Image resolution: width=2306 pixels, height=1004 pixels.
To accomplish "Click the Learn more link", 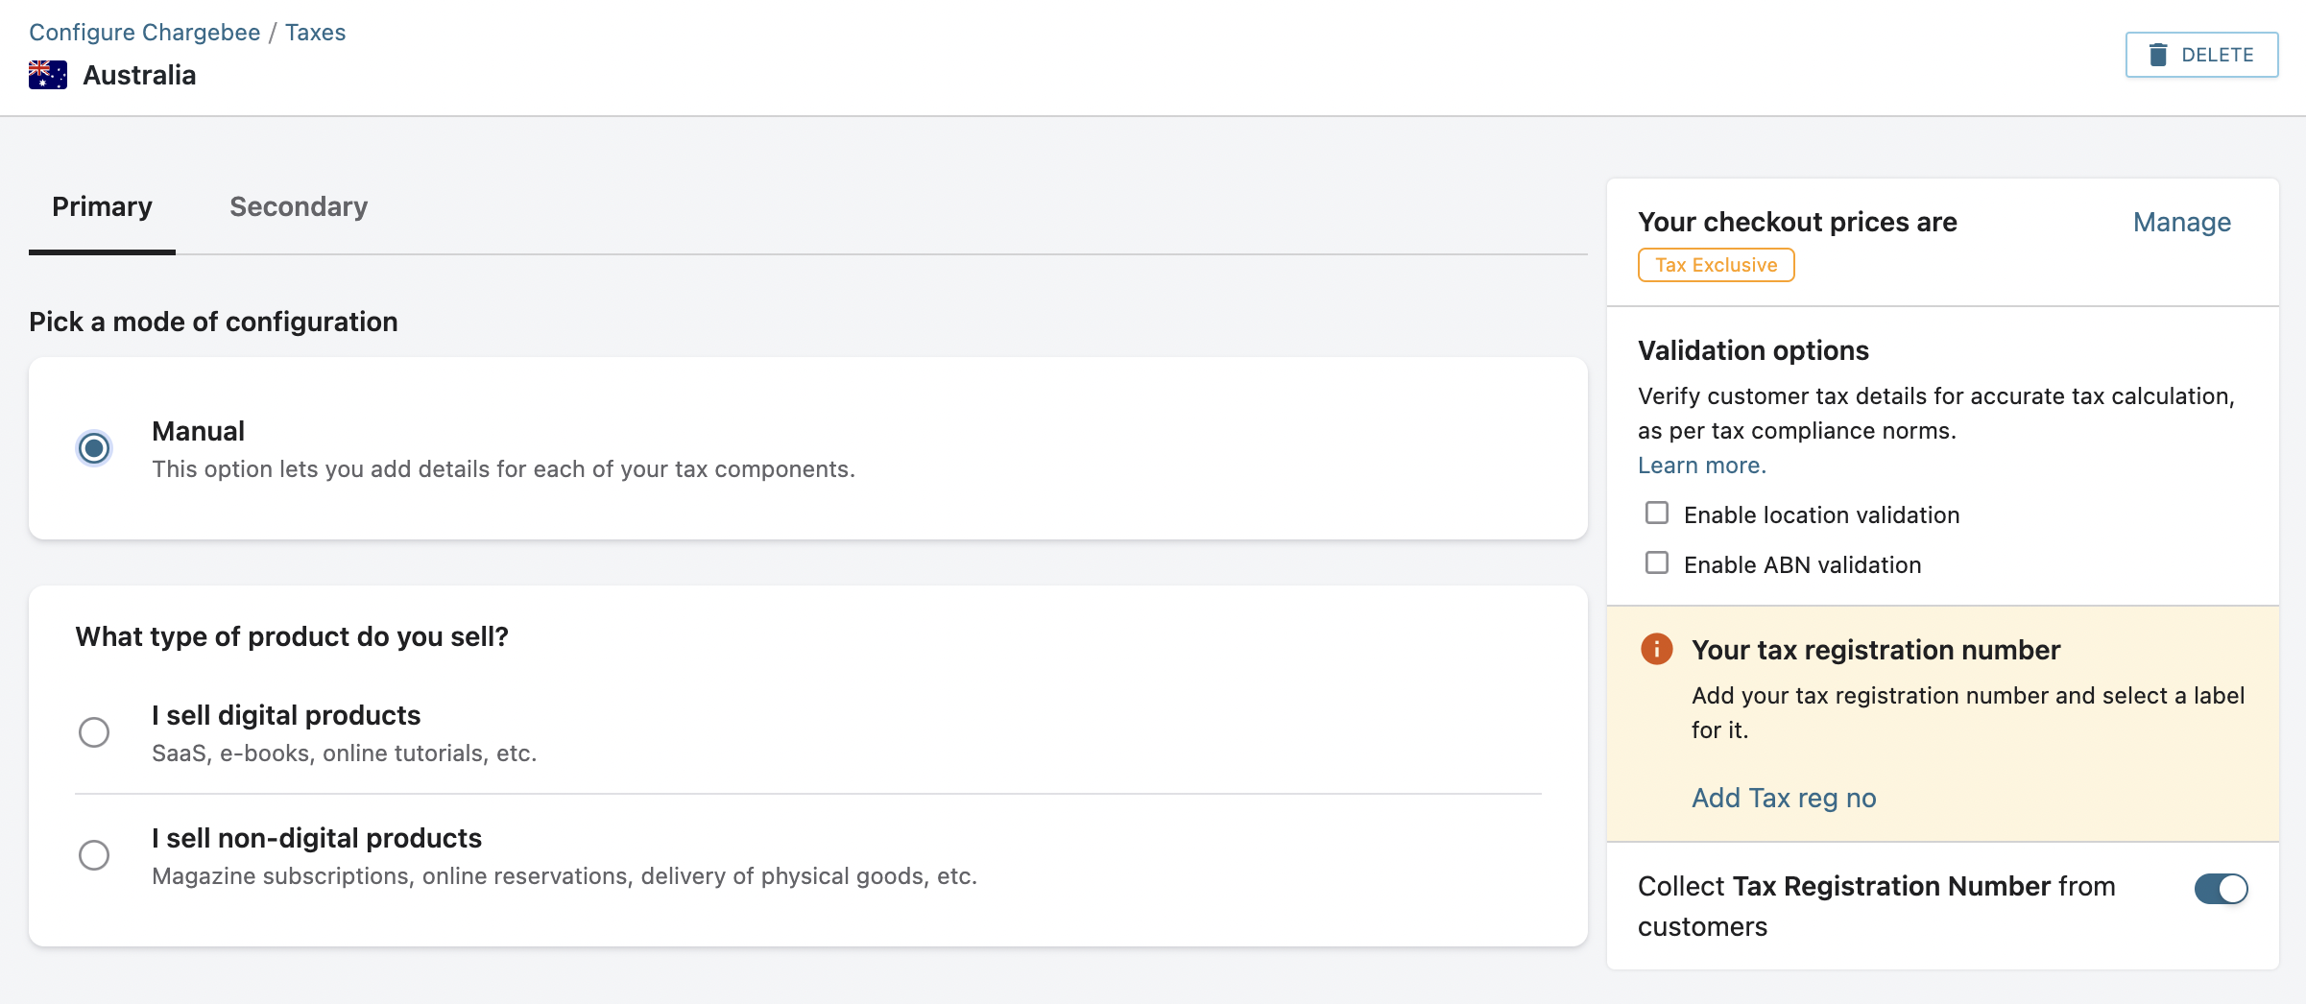I will (1701, 466).
